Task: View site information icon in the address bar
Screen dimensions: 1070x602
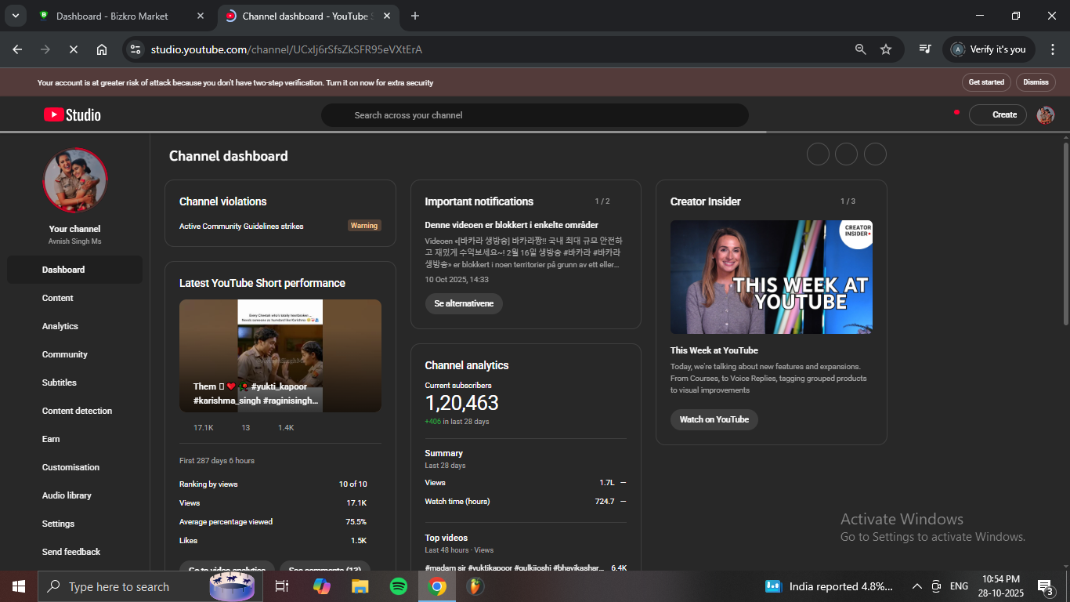Action: coord(136,49)
